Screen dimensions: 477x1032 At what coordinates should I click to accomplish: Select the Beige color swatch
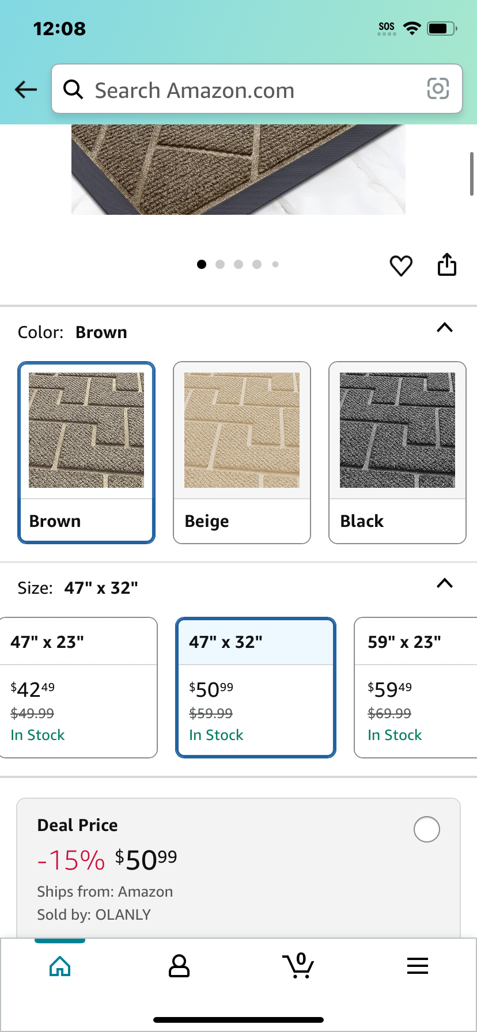242,453
